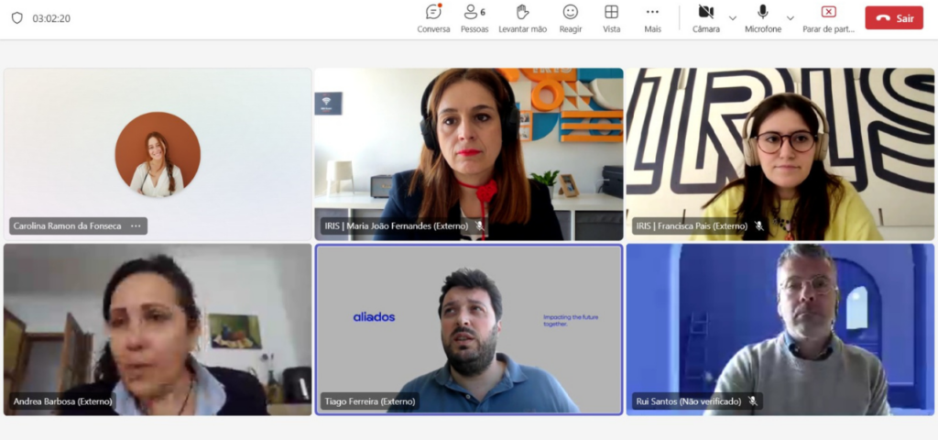The image size is (938, 440).
Task: Open the Conversa chat panel
Action: tap(433, 17)
